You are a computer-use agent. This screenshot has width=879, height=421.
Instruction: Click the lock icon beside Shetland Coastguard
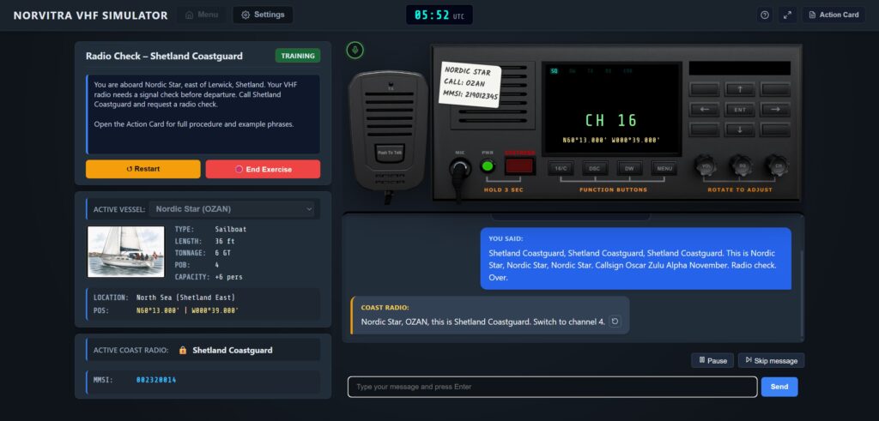(x=183, y=351)
